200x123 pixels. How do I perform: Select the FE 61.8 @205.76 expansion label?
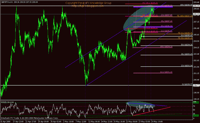(x=185, y=33)
